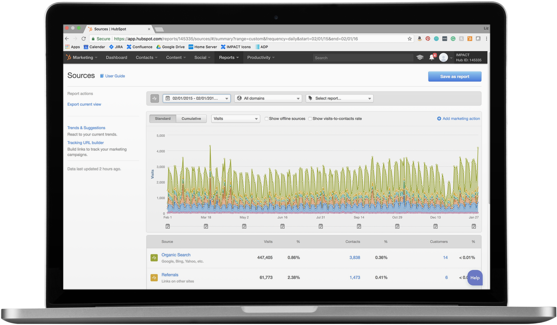Open the Reports menu in navigation

pyautogui.click(x=229, y=58)
